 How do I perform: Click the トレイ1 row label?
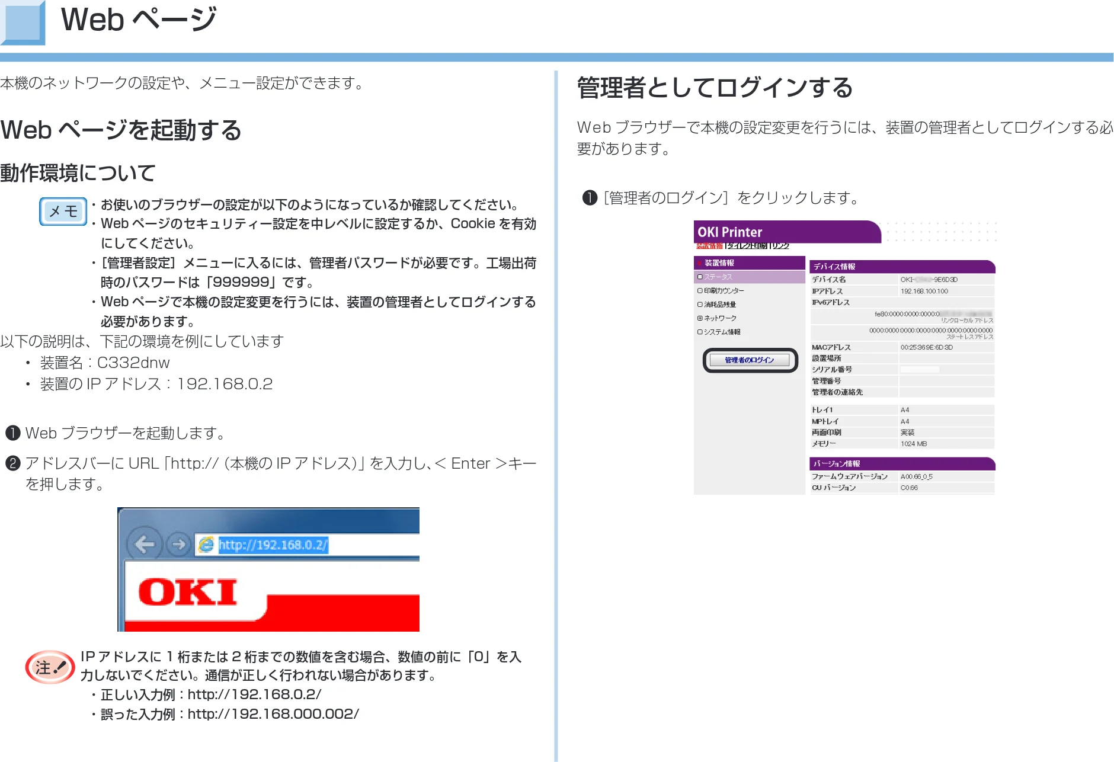click(x=822, y=410)
